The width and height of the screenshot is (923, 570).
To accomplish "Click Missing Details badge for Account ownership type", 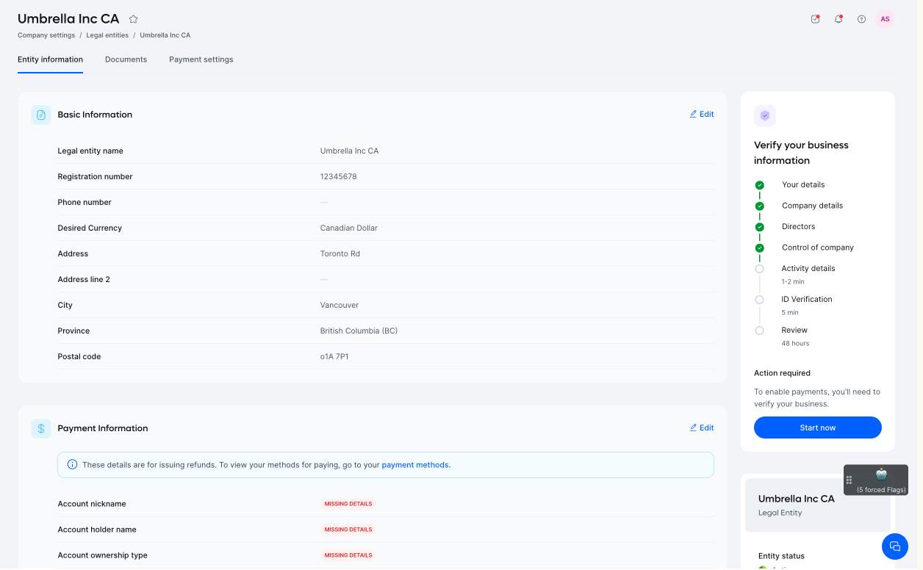I will (x=348, y=555).
